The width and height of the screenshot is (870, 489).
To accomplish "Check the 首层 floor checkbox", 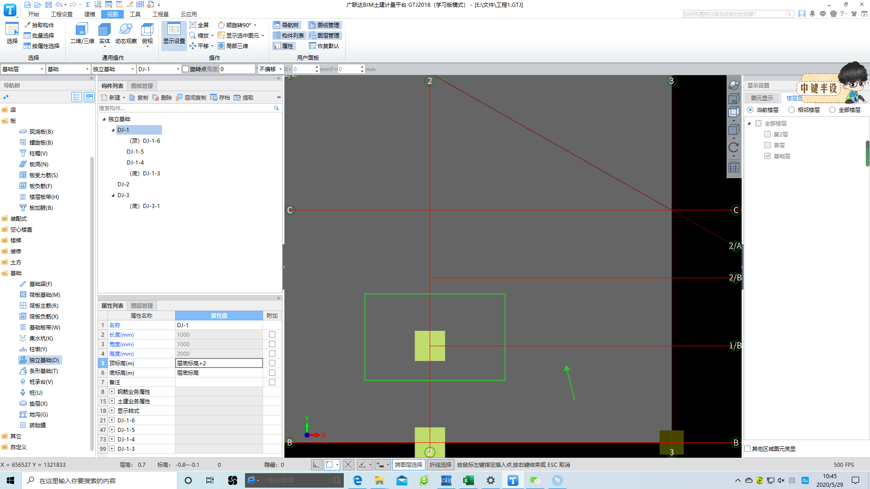I will coord(767,145).
